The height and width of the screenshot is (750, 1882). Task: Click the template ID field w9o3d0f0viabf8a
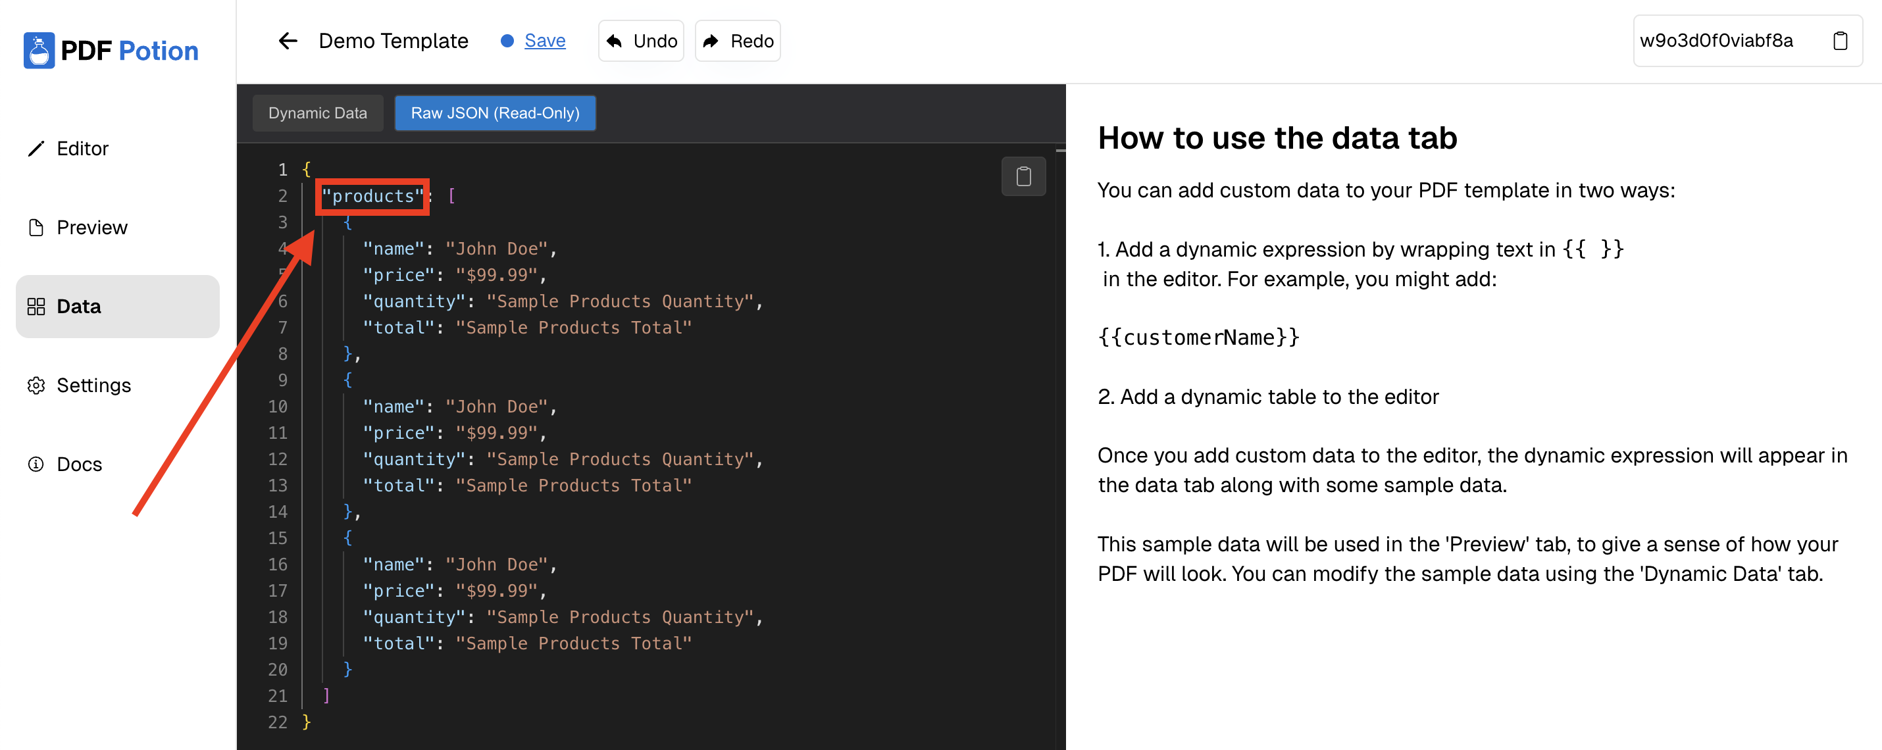pos(1716,41)
